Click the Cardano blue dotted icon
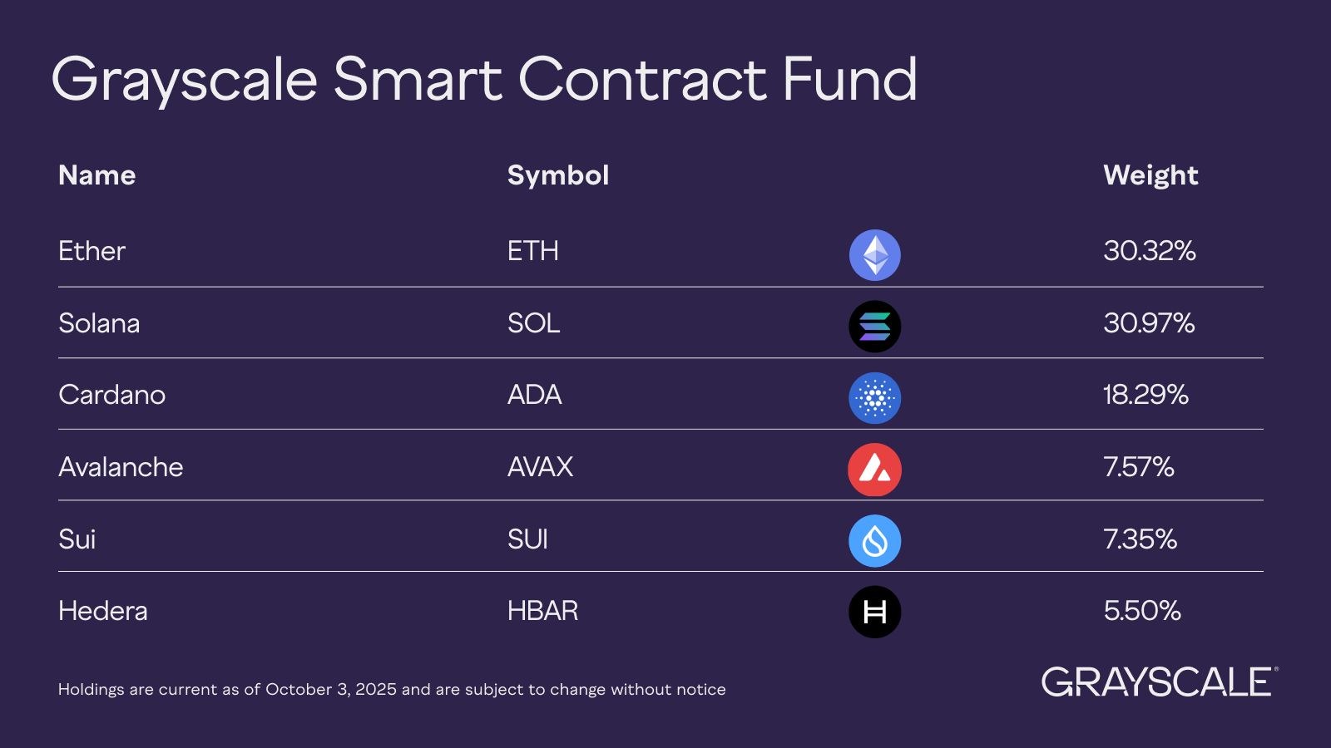 874,398
